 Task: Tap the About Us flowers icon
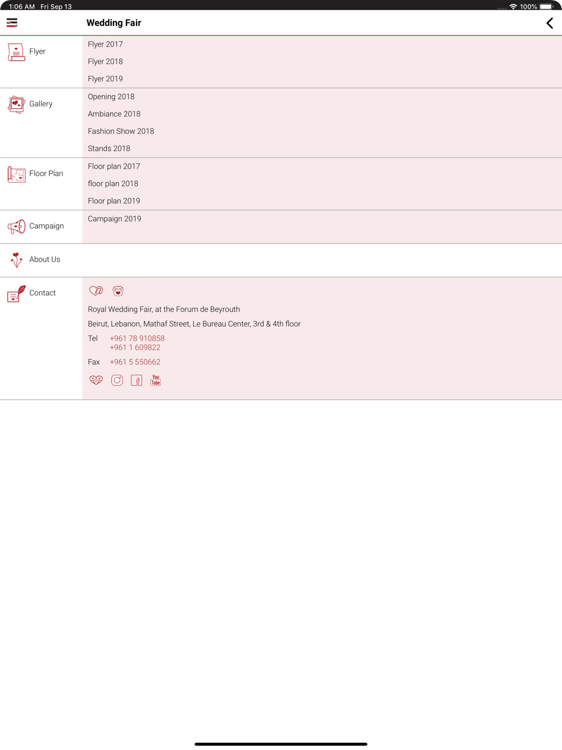point(16,259)
